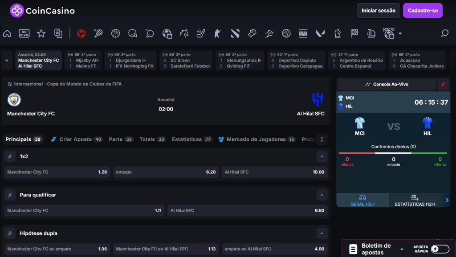Switch to Mercado de Jogadores tab

tap(257, 139)
